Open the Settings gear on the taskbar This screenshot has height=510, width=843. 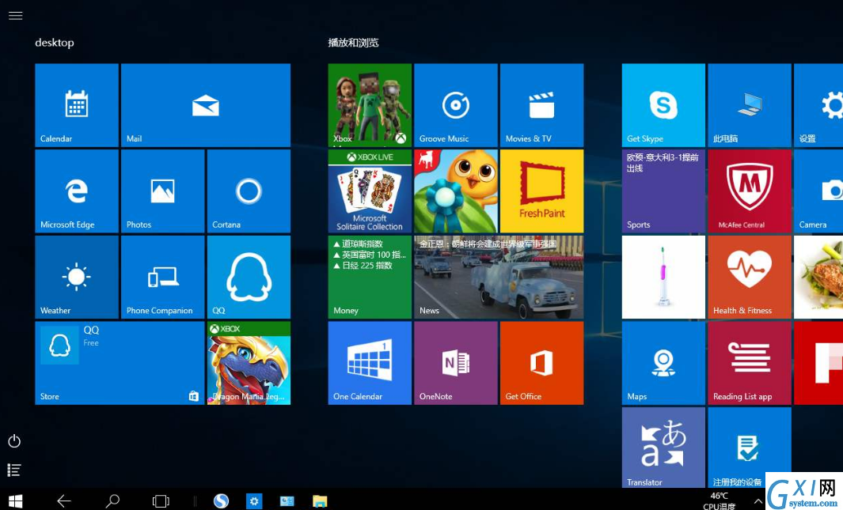coord(254,501)
